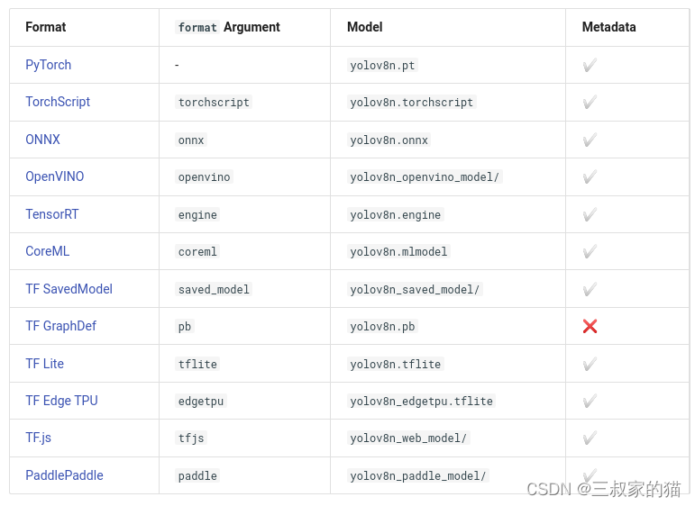The height and width of the screenshot is (506, 695).
Task: Click the PyTorch metadata checkmark
Action: click(x=590, y=65)
